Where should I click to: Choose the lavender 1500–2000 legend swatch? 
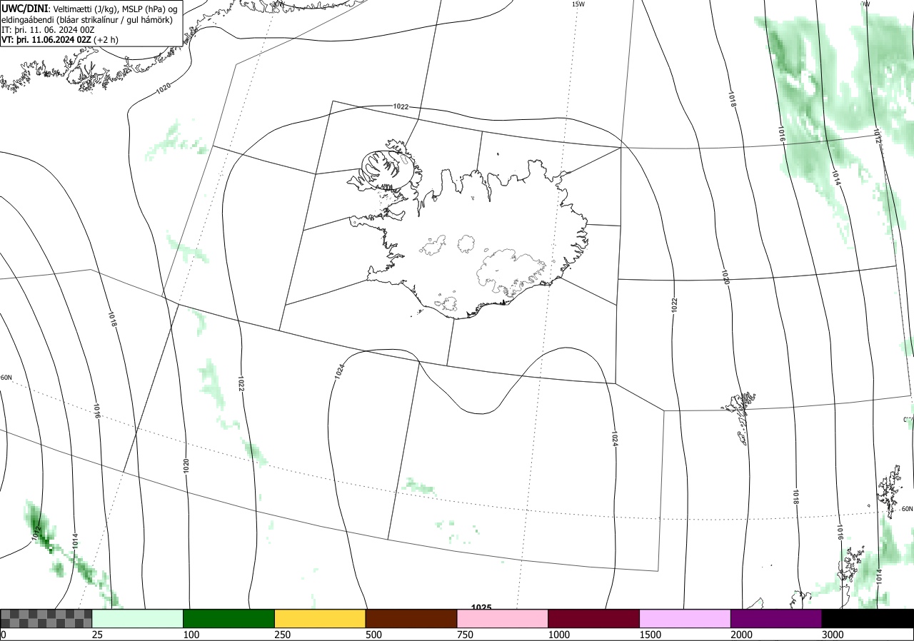[685, 618]
